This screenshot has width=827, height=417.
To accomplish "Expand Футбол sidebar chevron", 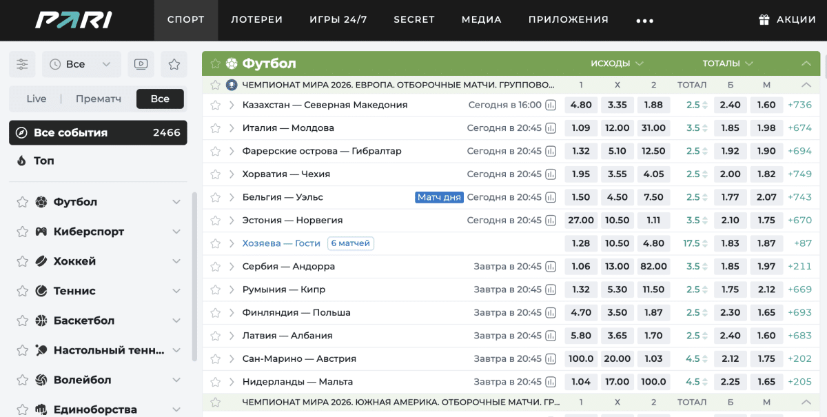I will click(x=176, y=202).
